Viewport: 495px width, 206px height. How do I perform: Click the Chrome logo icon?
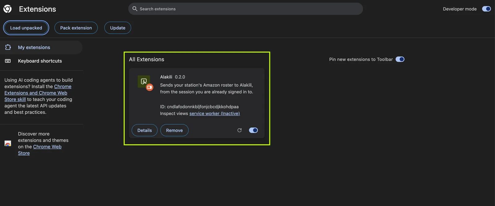point(7,9)
